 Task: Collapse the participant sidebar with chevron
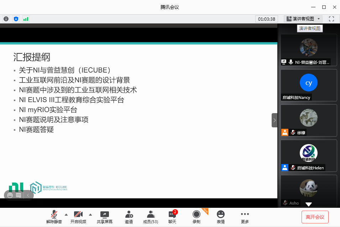point(274,120)
